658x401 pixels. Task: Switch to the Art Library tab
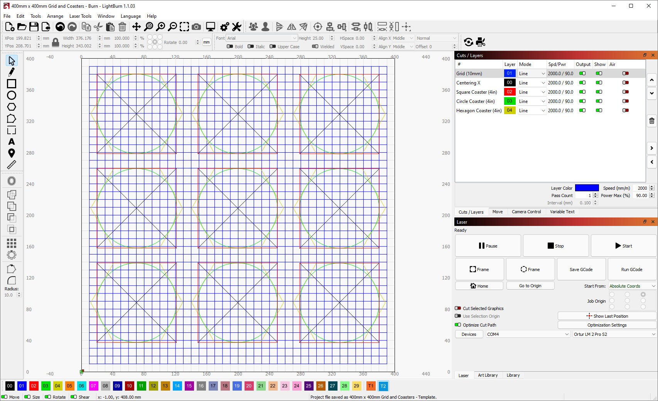(488, 375)
